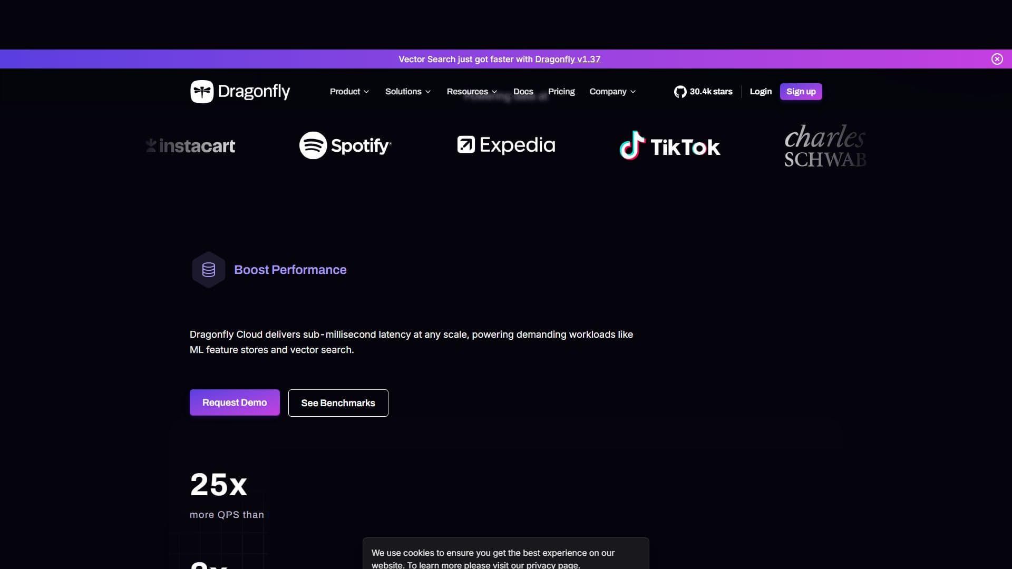
Task: Click the Spotify logo
Action: point(346,145)
